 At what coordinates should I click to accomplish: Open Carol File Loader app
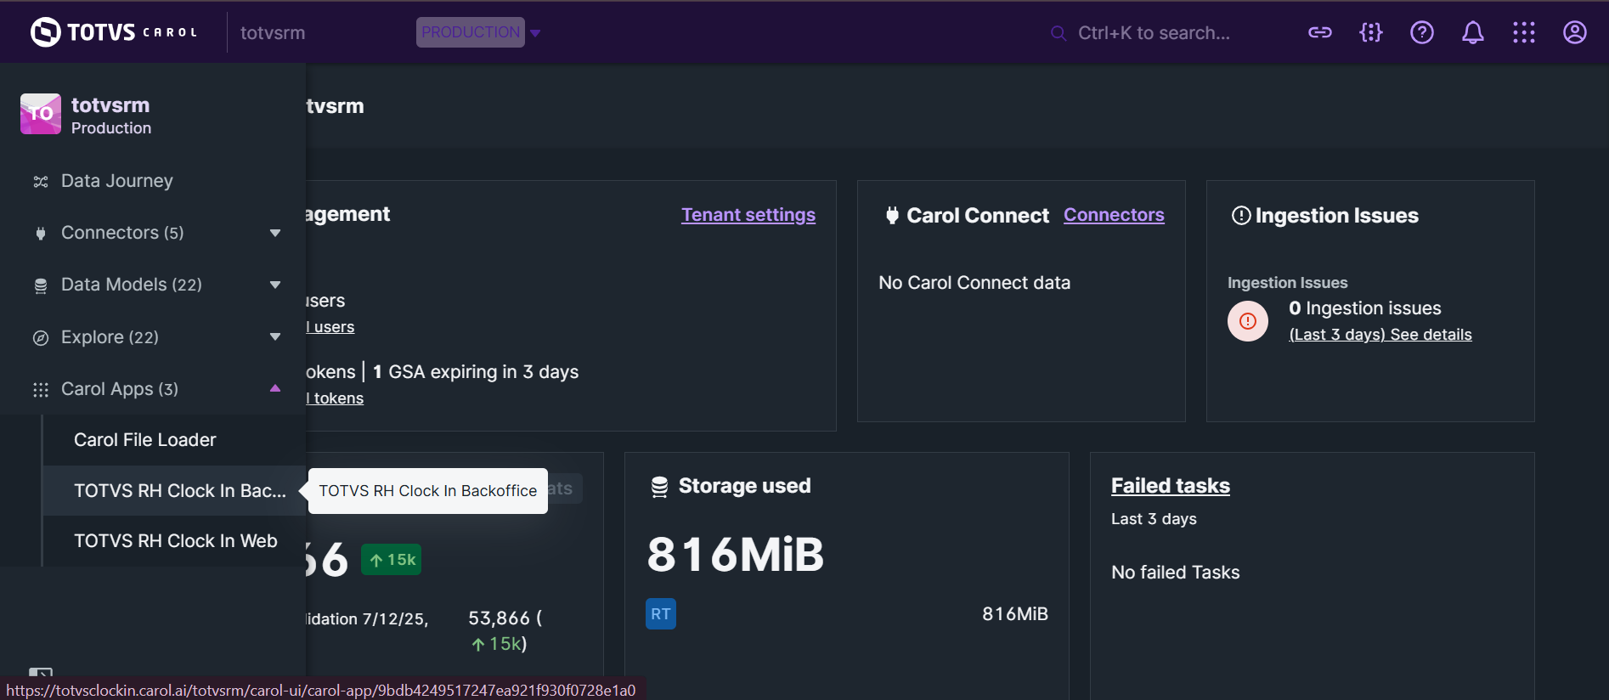[x=144, y=440]
